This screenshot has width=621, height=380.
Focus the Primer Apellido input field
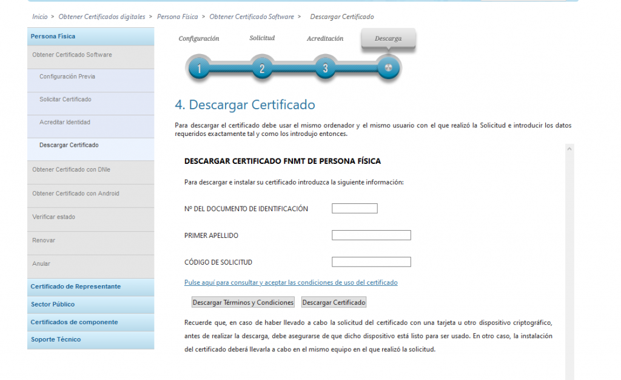pos(371,235)
